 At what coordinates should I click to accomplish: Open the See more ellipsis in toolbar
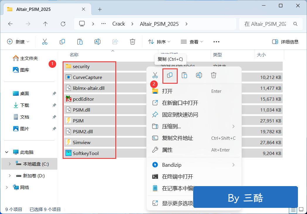point(216,42)
